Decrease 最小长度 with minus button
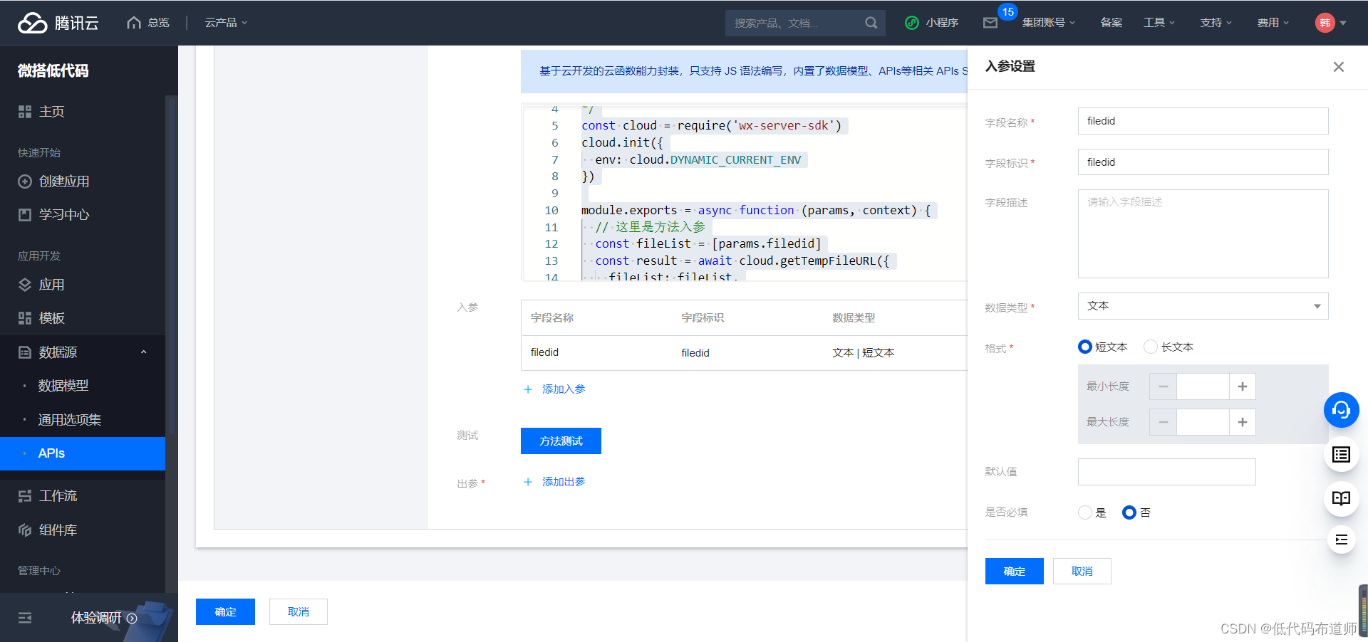This screenshot has width=1368, height=642. (1164, 386)
